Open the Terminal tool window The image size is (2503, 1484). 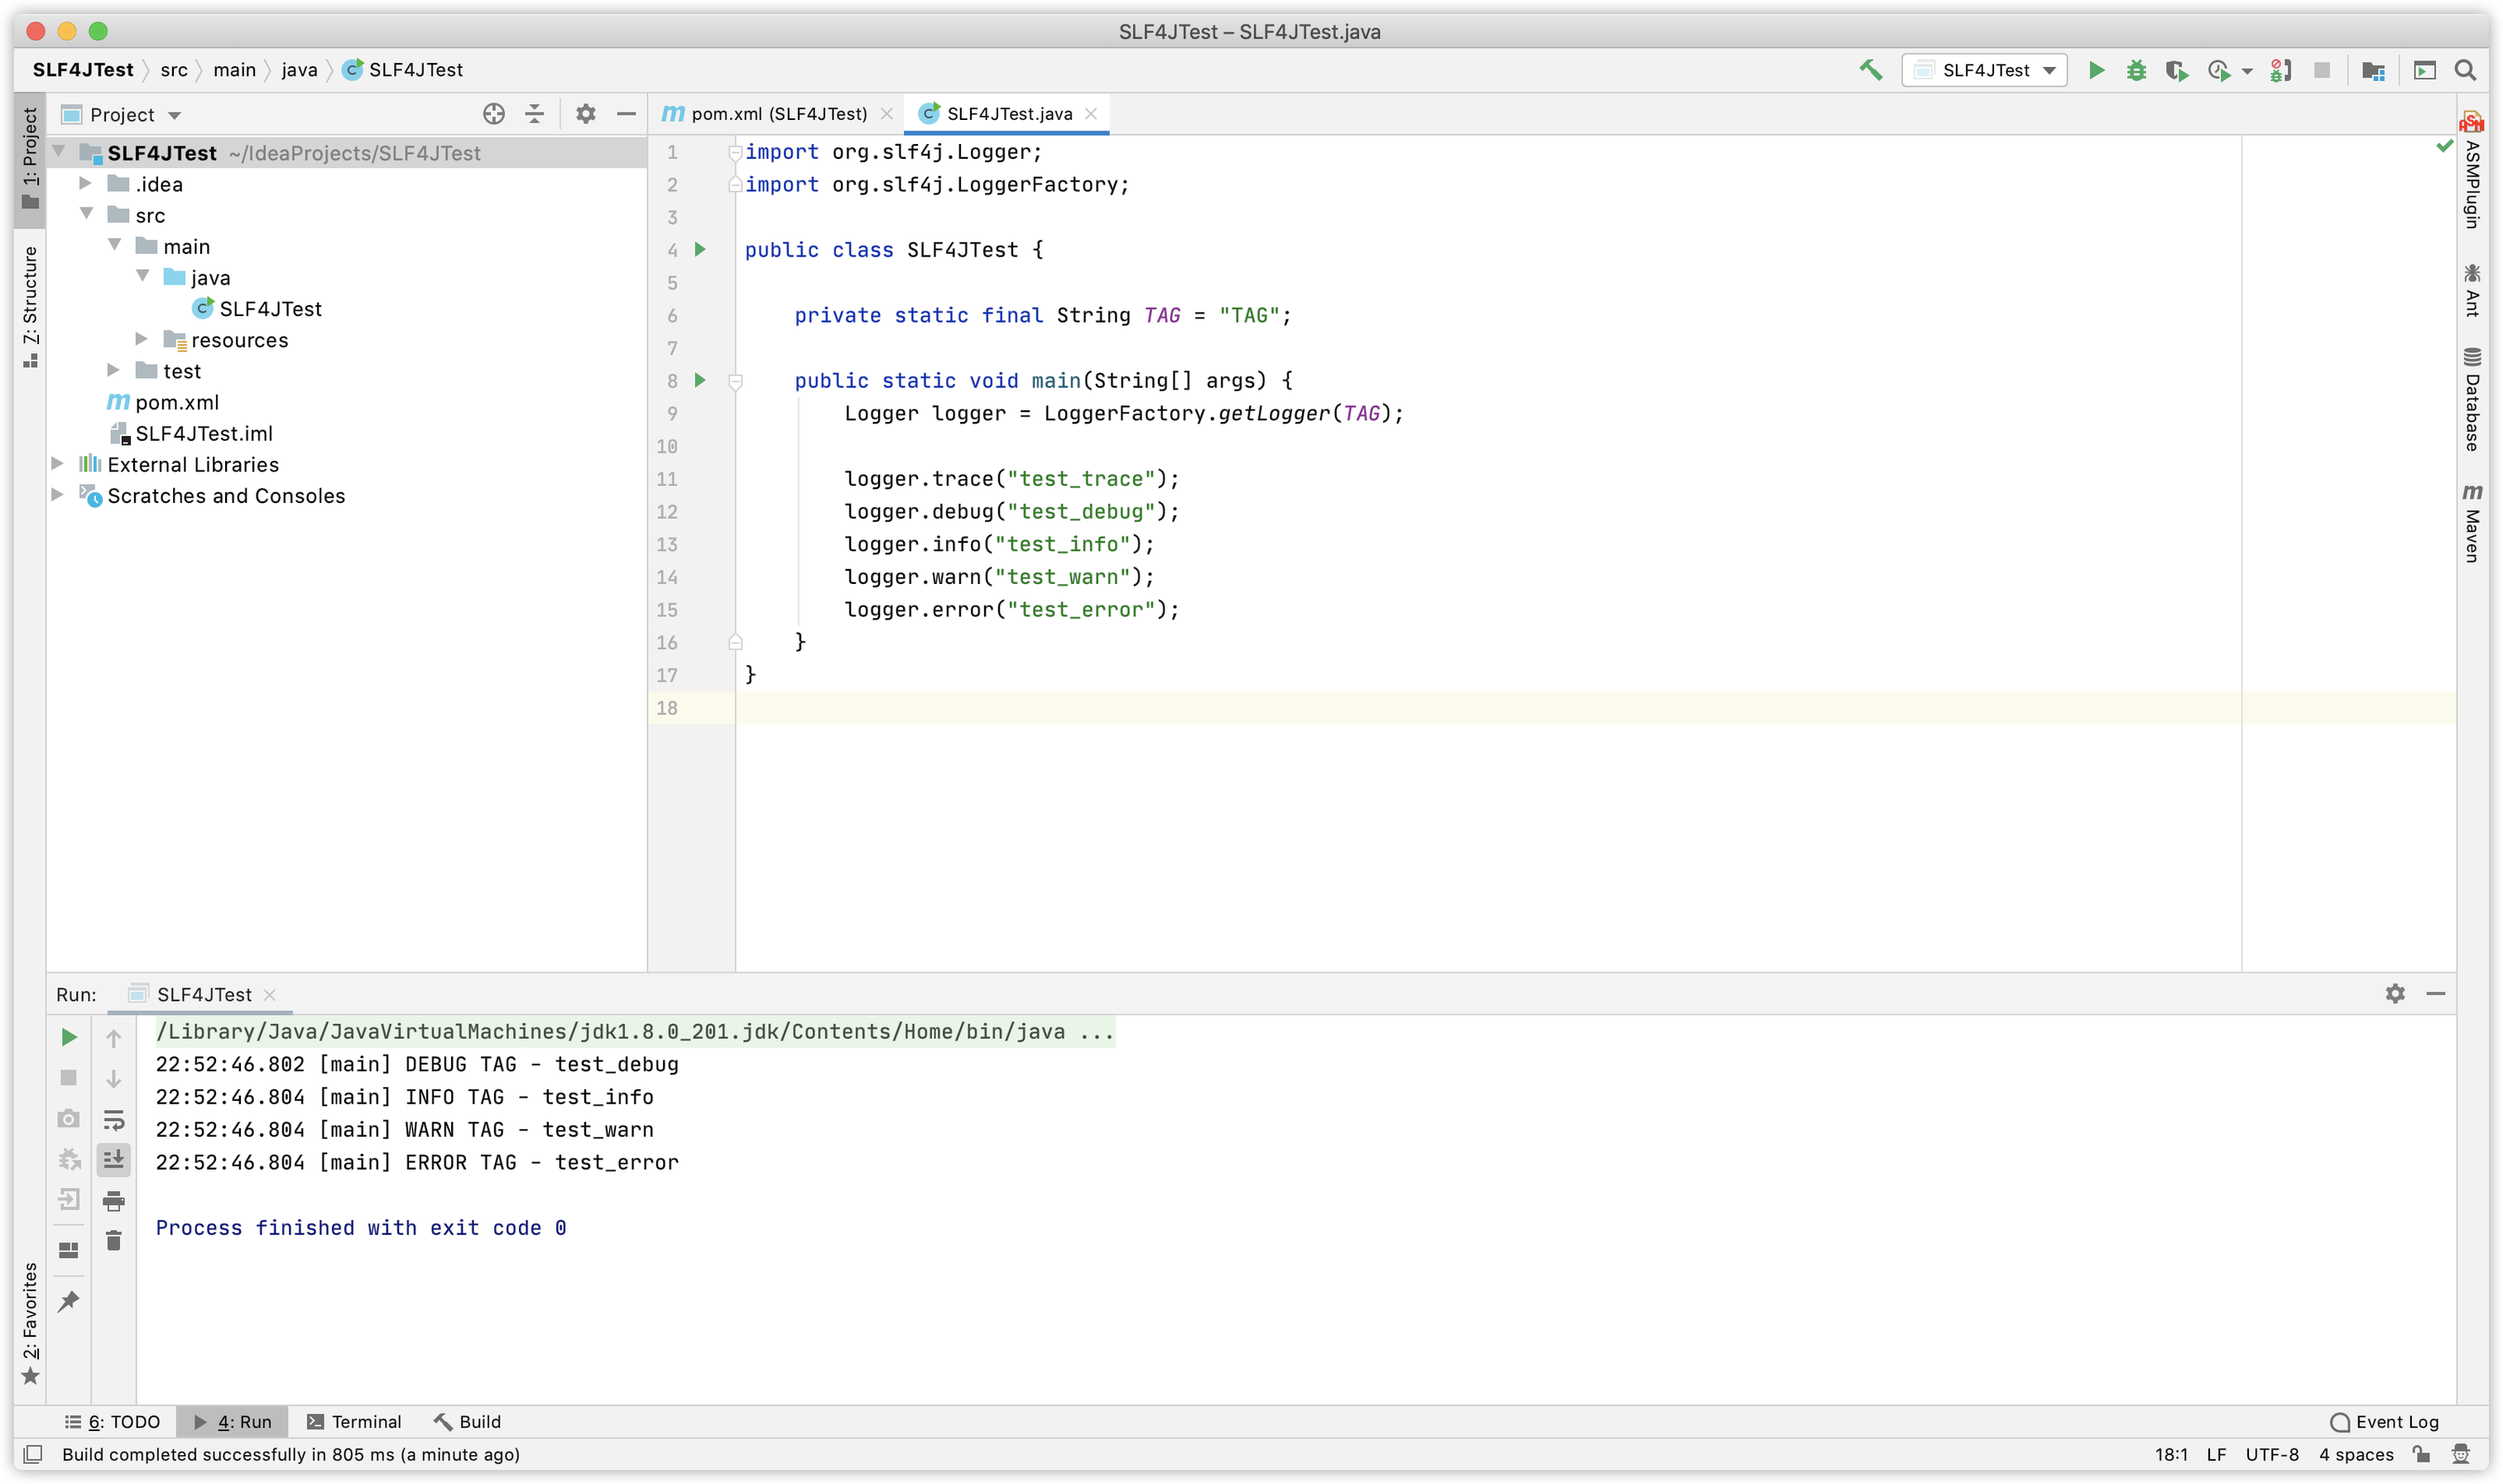[x=354, y=1421]
